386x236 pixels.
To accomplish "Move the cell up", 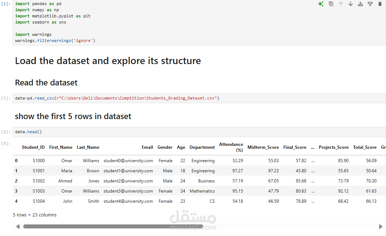I will pos(341,4).
